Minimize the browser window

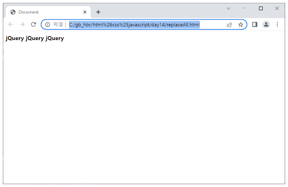244,8
